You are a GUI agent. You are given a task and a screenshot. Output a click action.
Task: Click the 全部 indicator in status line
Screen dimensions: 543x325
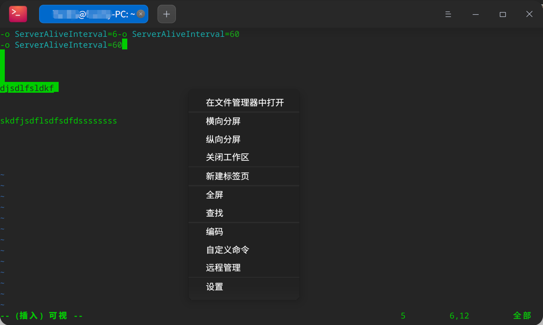tap(522, 316)
